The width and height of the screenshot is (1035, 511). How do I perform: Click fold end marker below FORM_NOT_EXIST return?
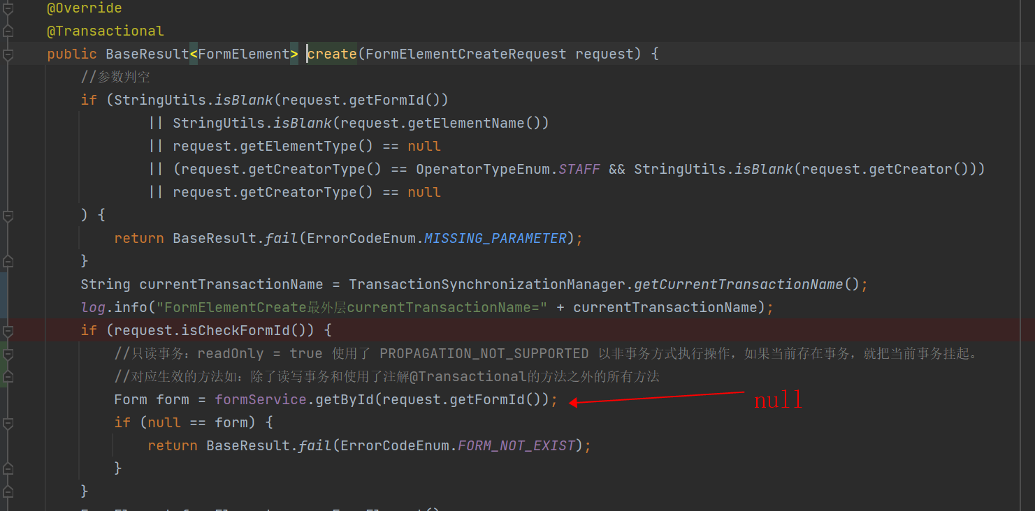click(8, 468)
